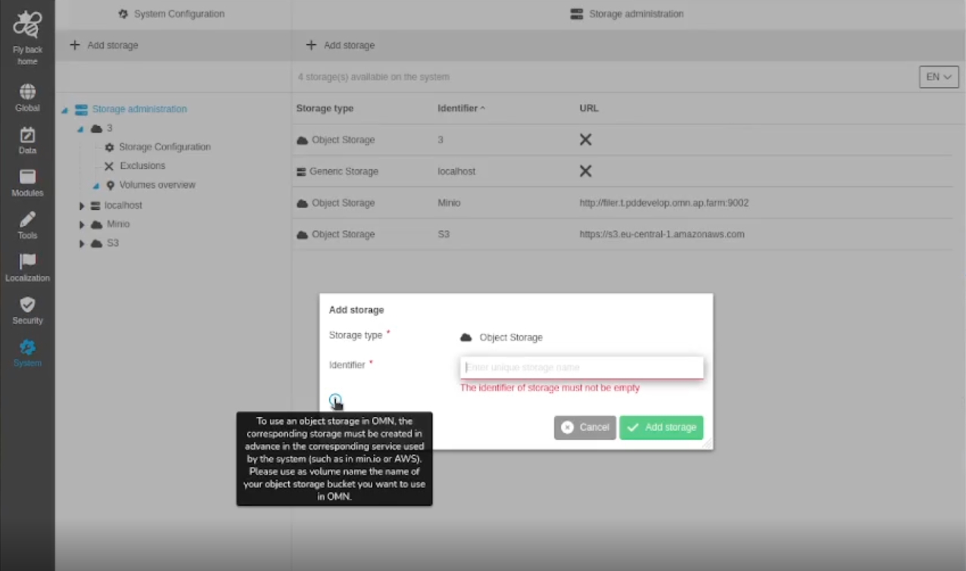This screenshot has height=571, width=966.
Task: Click identifier cell 'Minio' in table
Action: (x=449, y=203)
